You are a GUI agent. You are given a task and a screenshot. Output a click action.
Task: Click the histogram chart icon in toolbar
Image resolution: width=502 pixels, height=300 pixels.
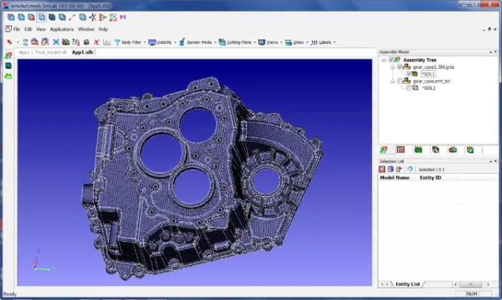[x=106, y=42]
